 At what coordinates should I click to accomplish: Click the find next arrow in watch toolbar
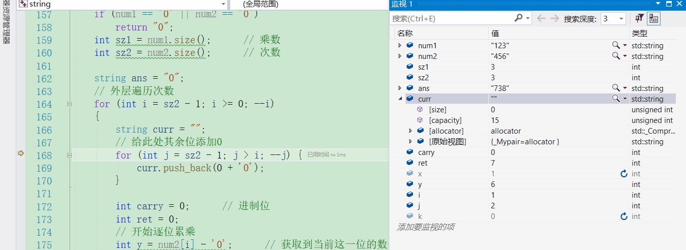point(554,18)
